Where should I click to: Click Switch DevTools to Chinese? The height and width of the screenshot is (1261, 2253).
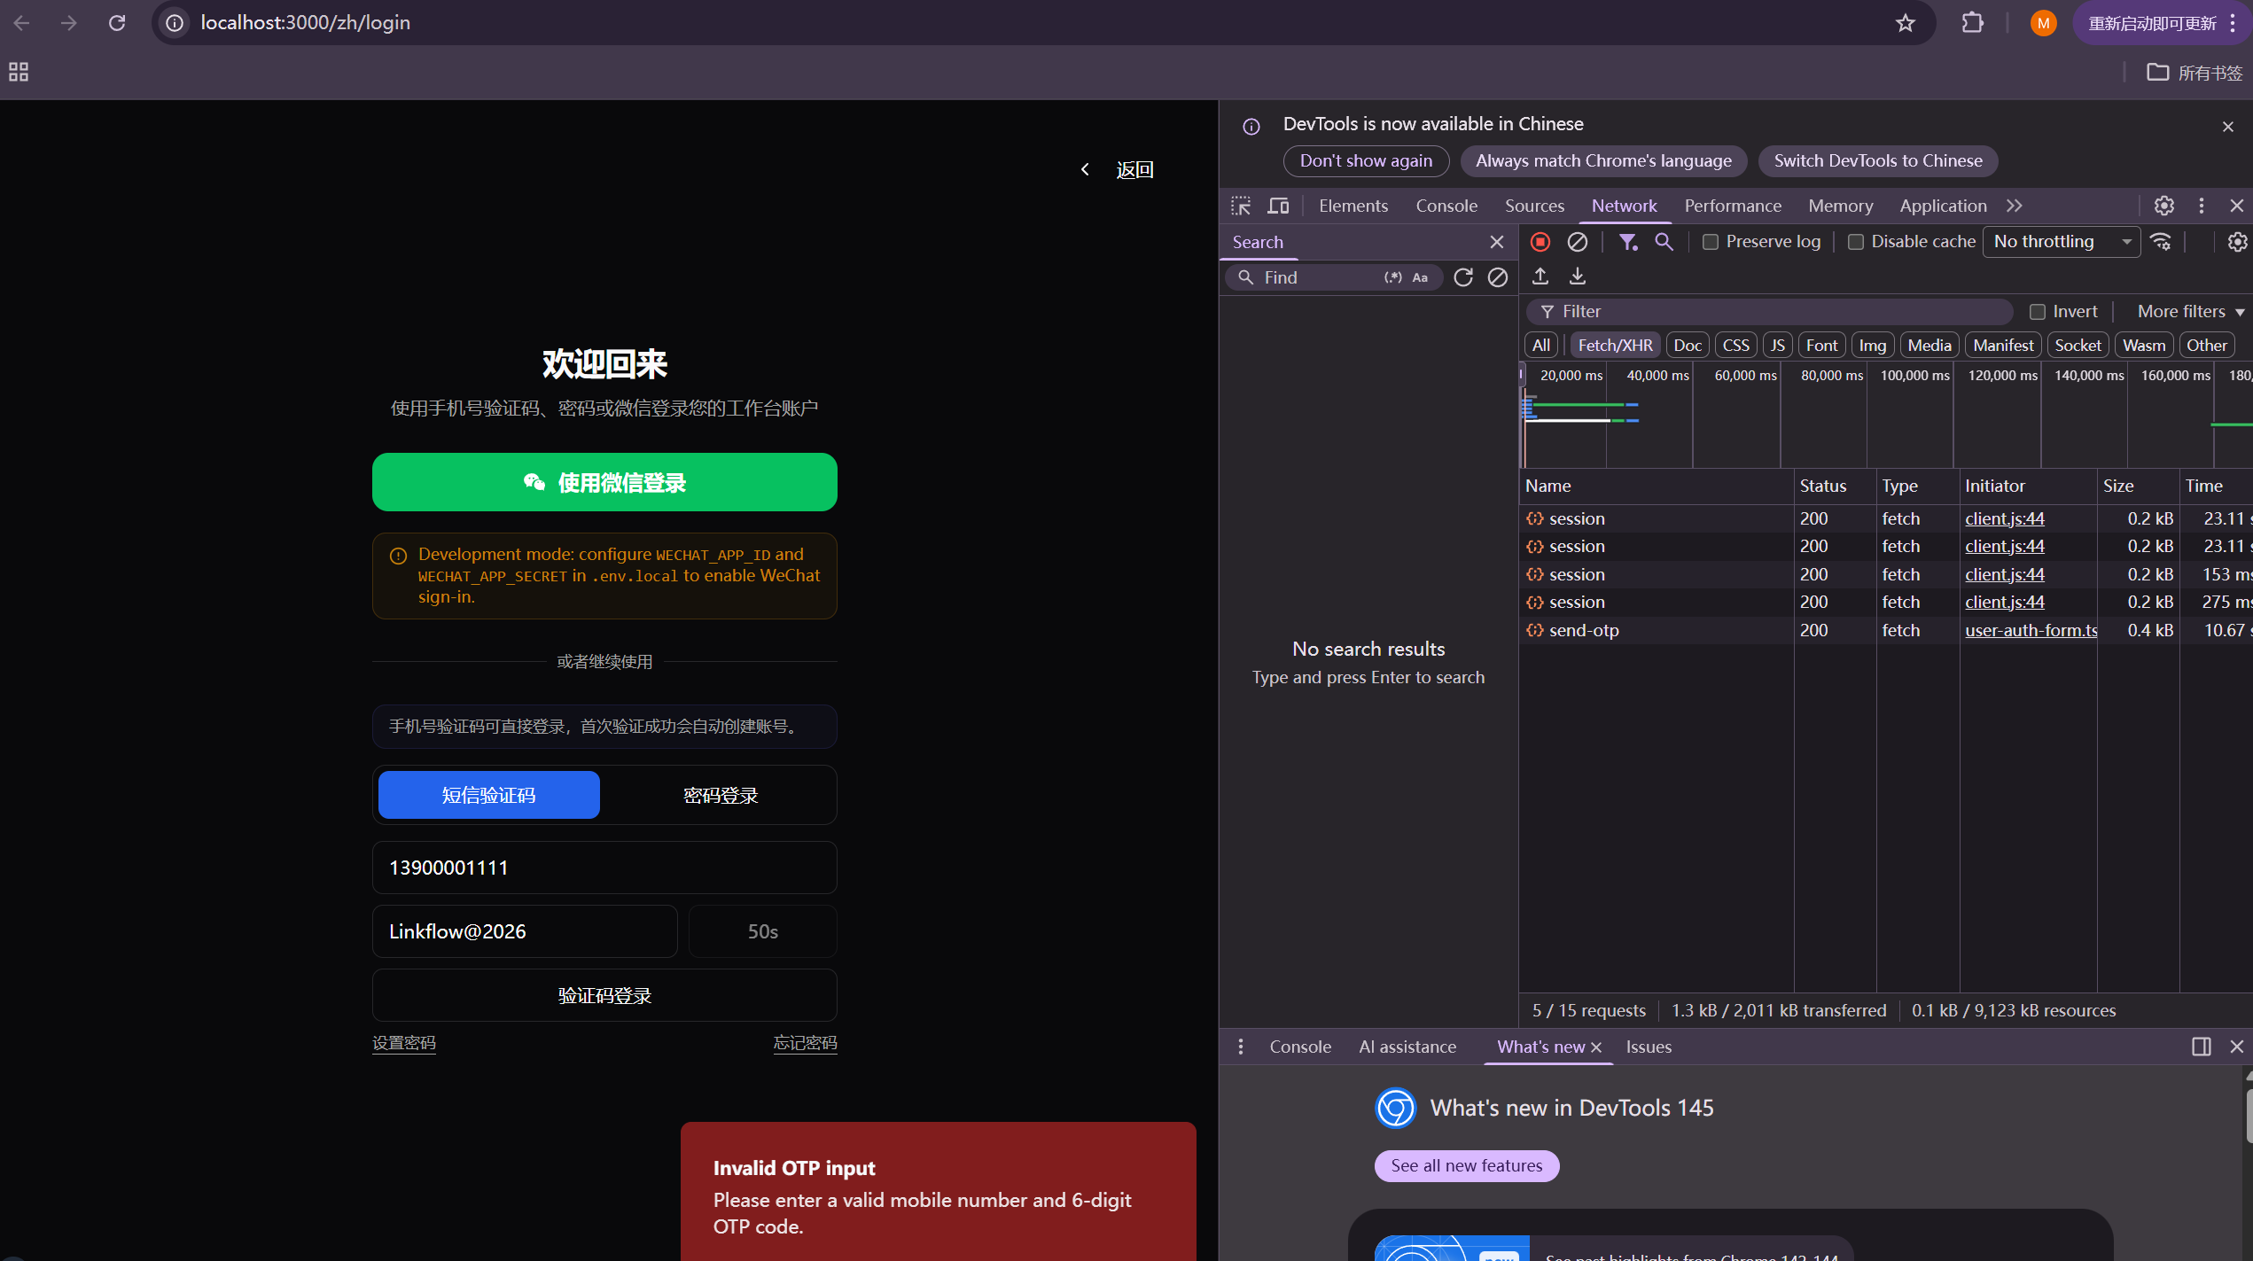1878,161
